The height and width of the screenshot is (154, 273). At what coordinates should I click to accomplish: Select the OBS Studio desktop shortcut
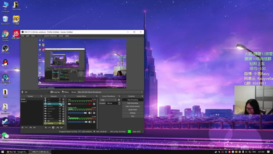[x=5, y=49]
